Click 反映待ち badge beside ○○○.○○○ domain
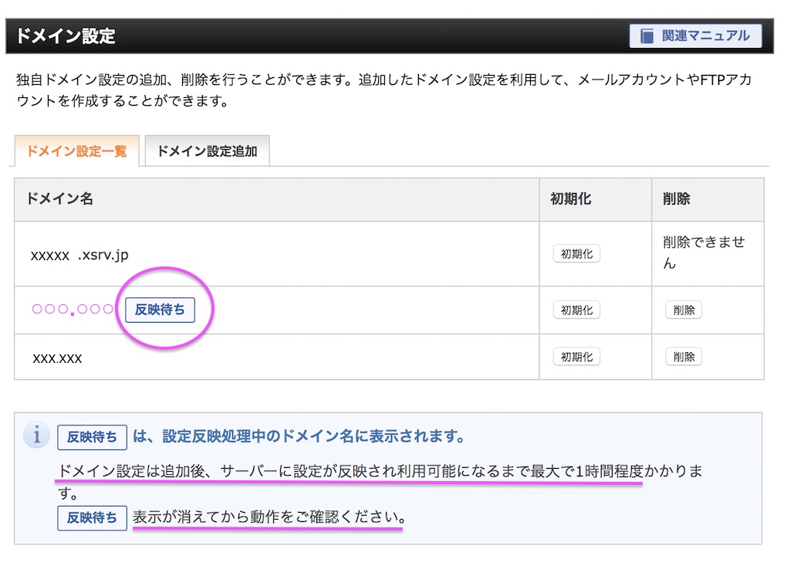Screen dimensions: 787x566 [160, 310]
